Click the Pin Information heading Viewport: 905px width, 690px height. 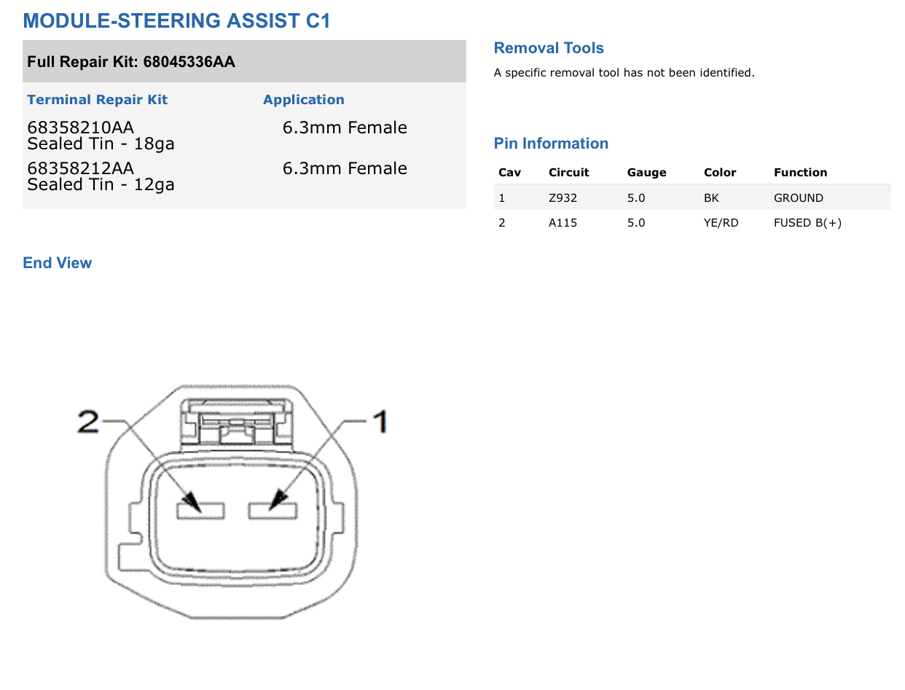tap(551, 144)
